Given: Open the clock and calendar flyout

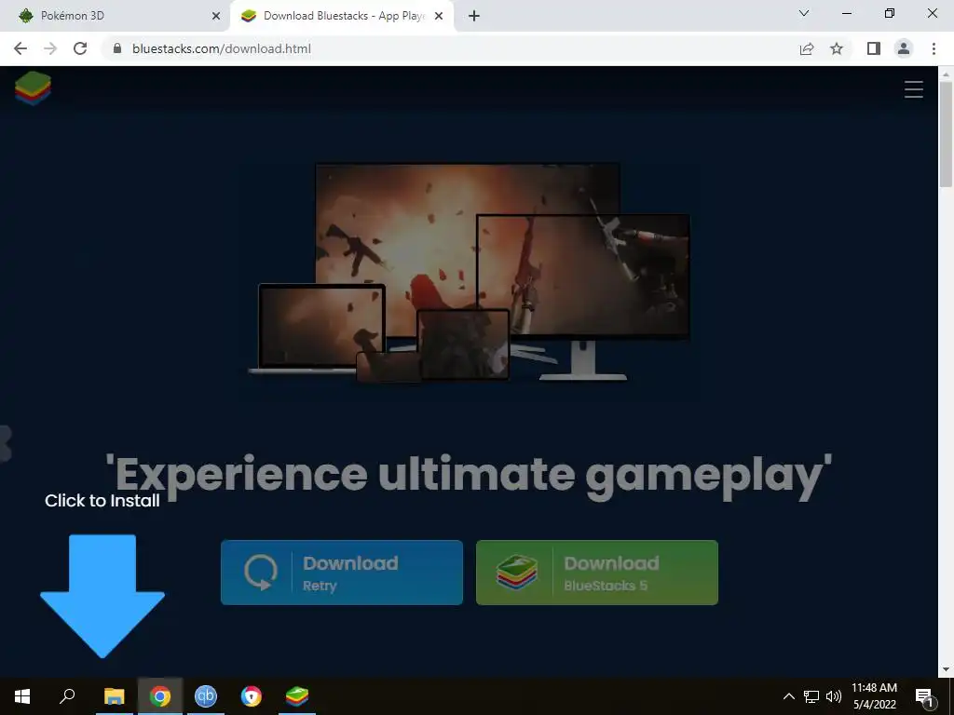Looking at the screenshot, I should pyautogui.click(x=874, y=696).
